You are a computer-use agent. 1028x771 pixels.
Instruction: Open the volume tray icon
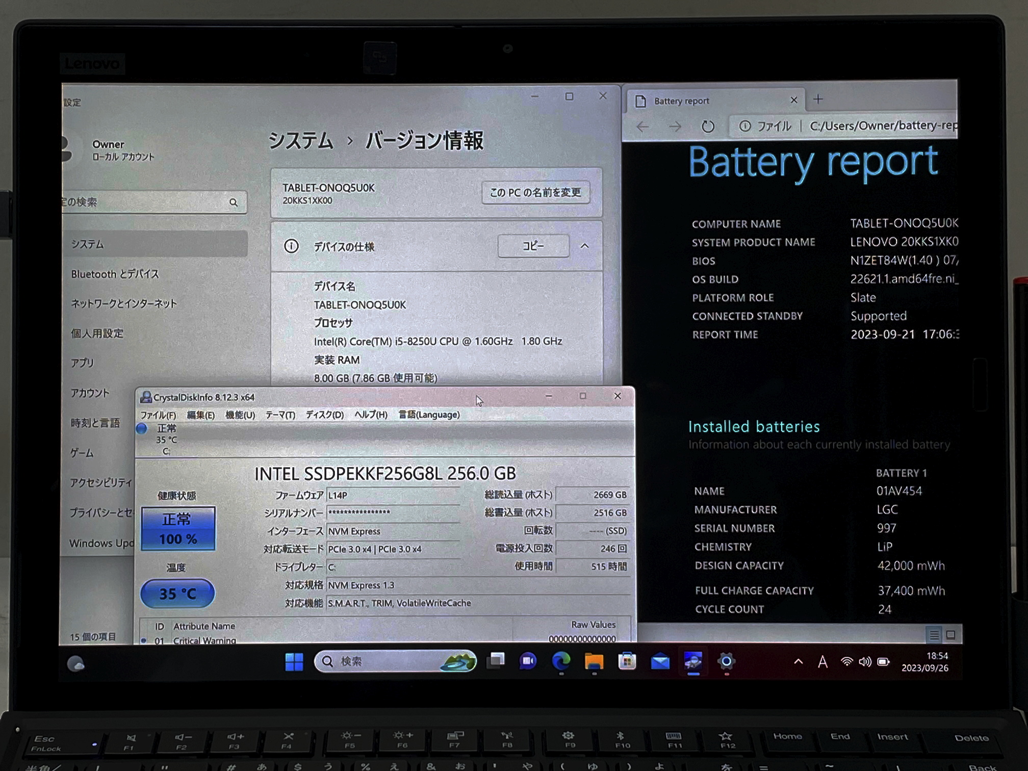pos(865,662)
